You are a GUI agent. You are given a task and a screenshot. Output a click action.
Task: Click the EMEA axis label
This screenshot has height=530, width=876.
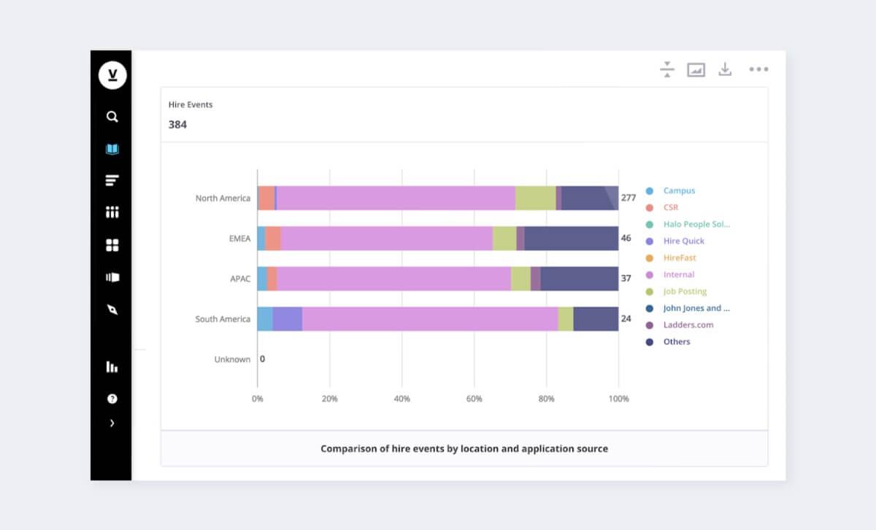[x=239, y=238]
